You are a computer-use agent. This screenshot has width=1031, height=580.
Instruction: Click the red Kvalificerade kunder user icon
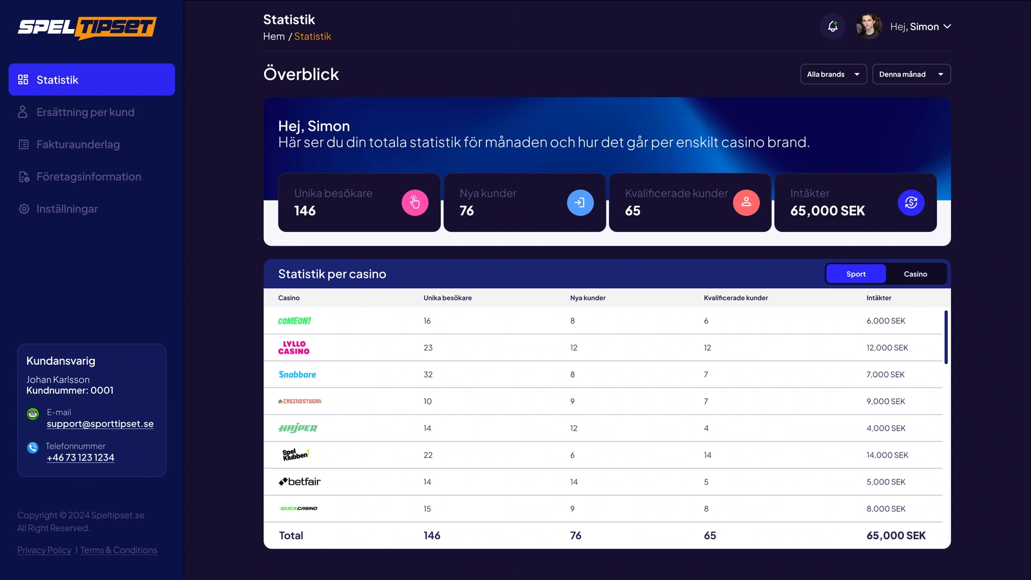coord(746,202)
